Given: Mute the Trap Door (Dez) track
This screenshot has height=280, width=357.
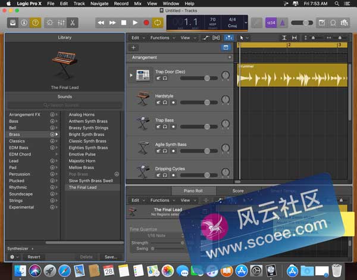Looking at the screenshot, I should click(x=158, y=78).
